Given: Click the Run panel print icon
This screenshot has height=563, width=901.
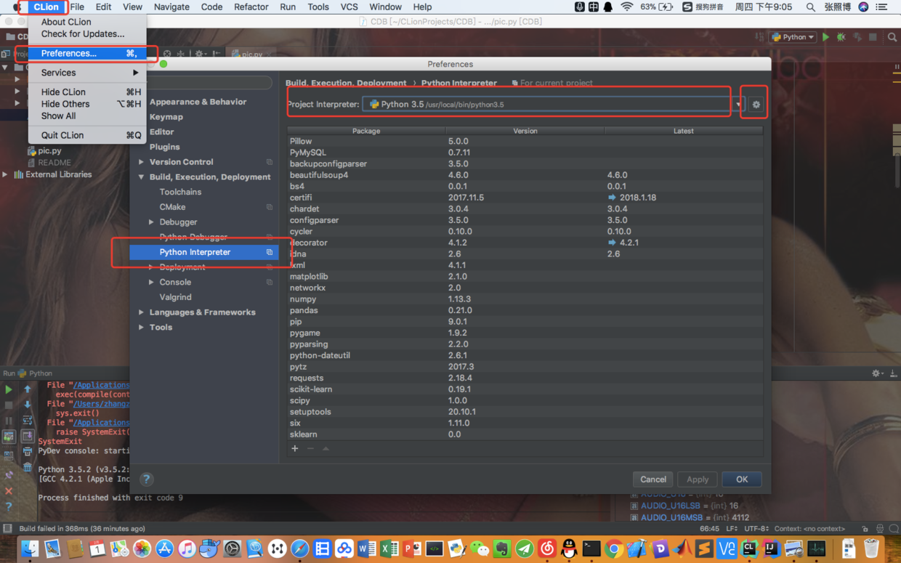Looking at the screenshot, I should click(x=28, y=452).
